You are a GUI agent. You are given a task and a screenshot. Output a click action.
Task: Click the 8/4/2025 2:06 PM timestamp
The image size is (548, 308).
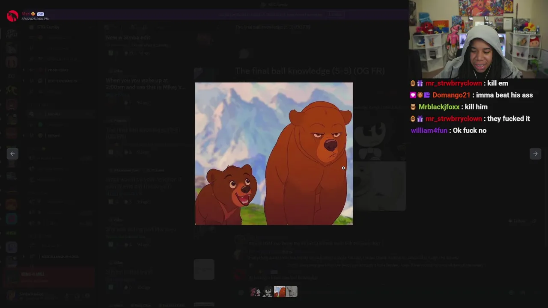(x=35, y=19)
